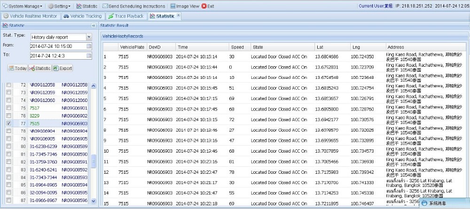Sort by Lng column header

pos(368,47)
